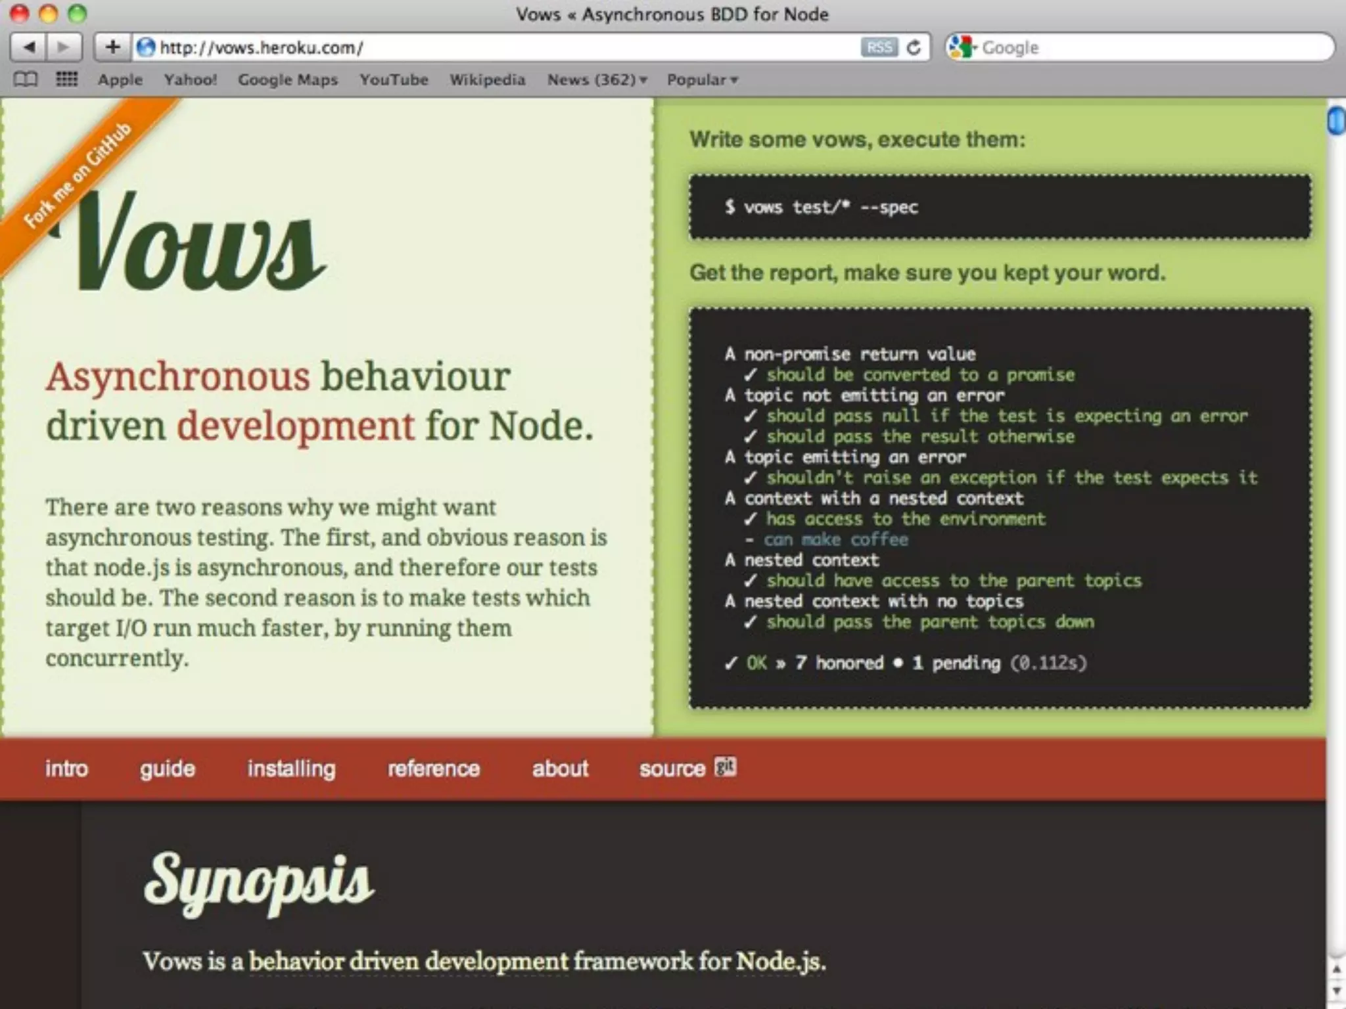The image size is (1346, 1009).
Task: Click the add bookmark plus button
Action: click(x=112, y=47)
